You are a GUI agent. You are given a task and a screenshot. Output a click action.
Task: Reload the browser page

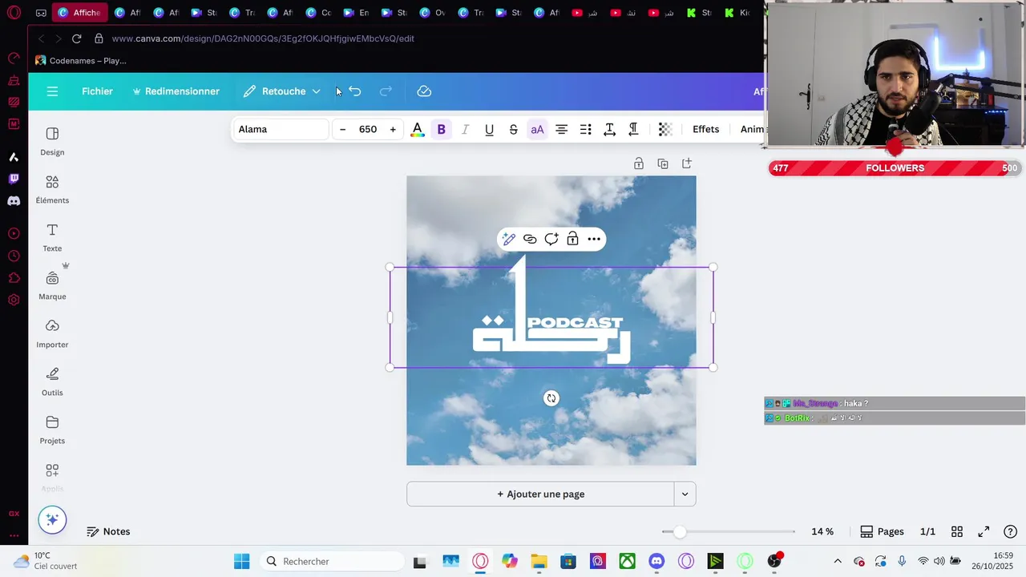click(76, 38)
